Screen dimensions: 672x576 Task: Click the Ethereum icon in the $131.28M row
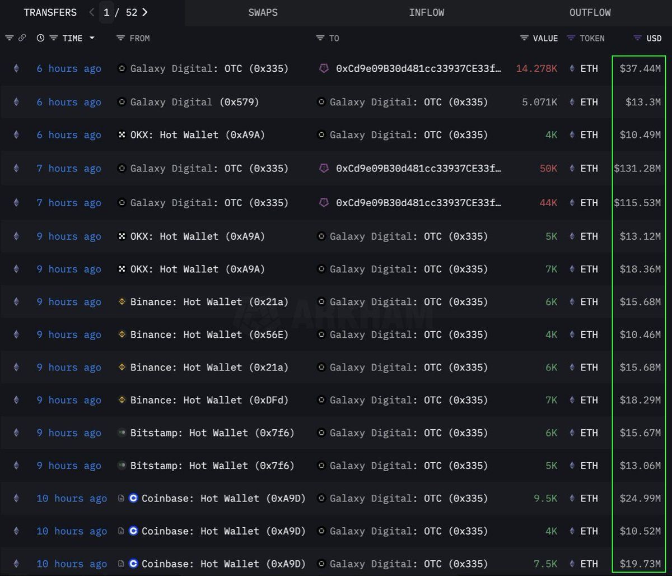[16, 168]
